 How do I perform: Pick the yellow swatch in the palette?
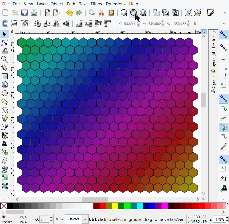pos(115,206)
